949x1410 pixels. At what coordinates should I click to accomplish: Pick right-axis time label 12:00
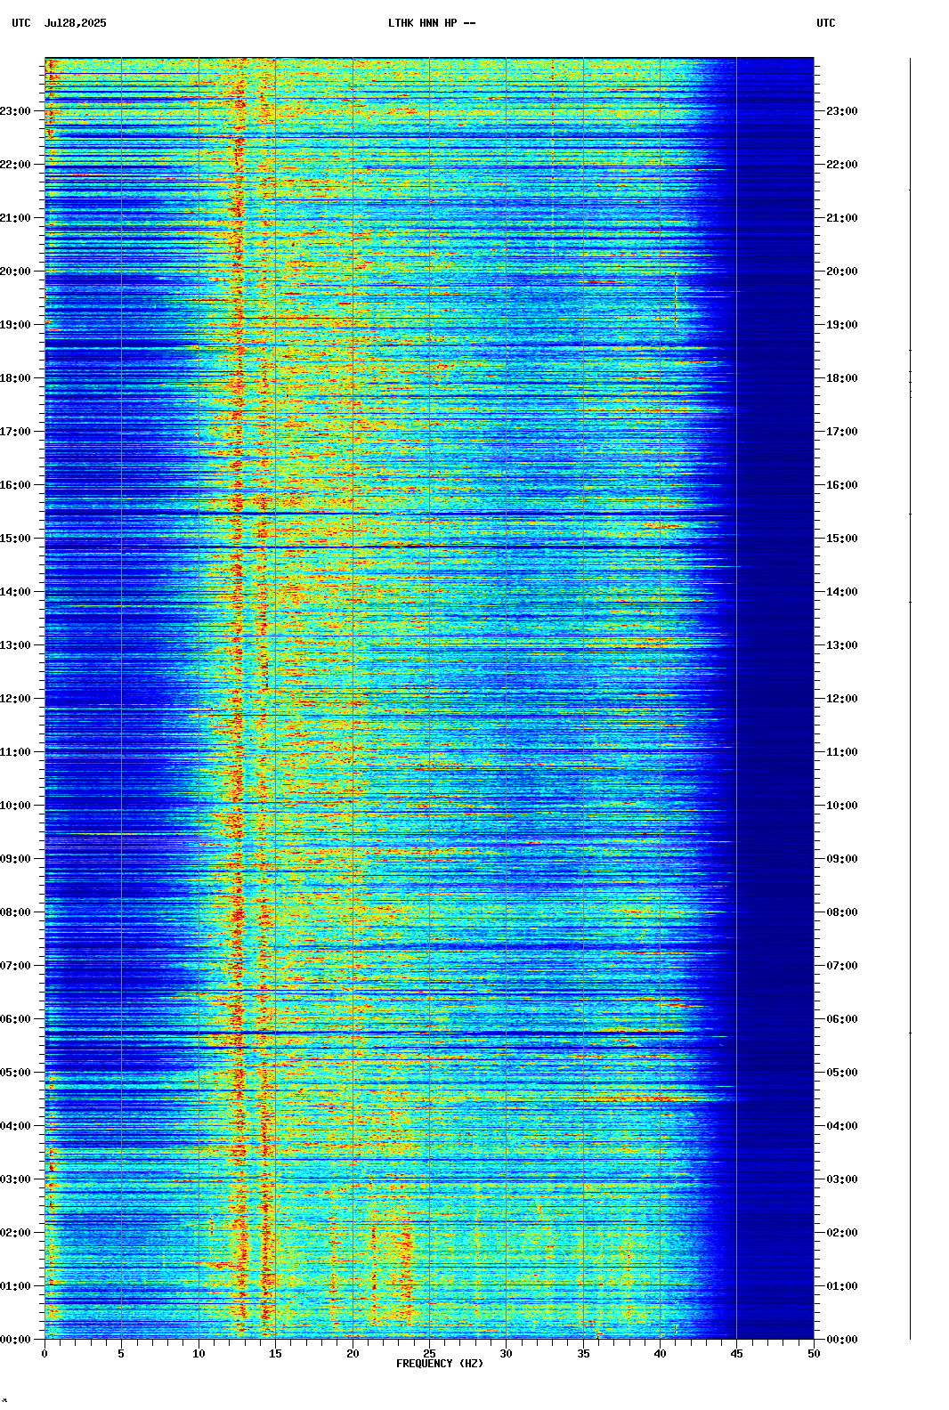pyautogui.click(x=842, y=699)
